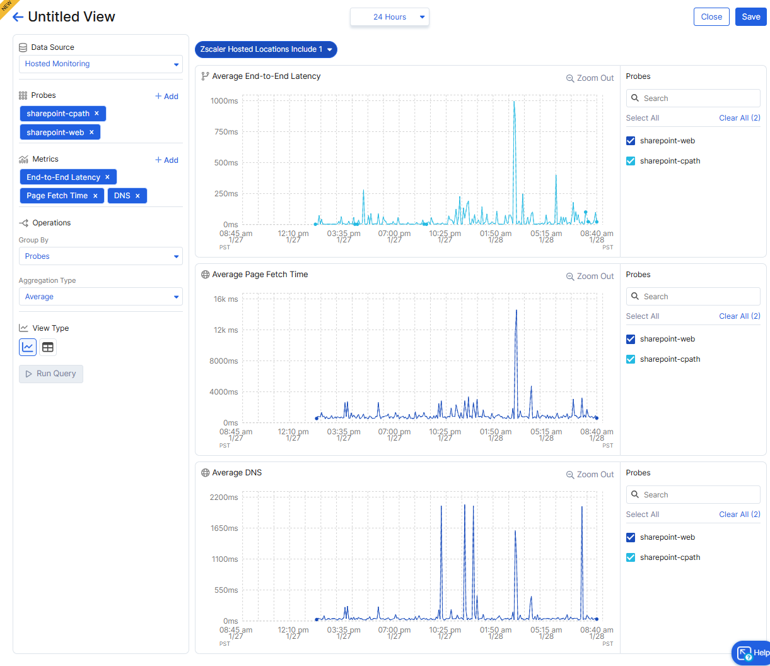Open the Help widget icon

coord(745,653)
